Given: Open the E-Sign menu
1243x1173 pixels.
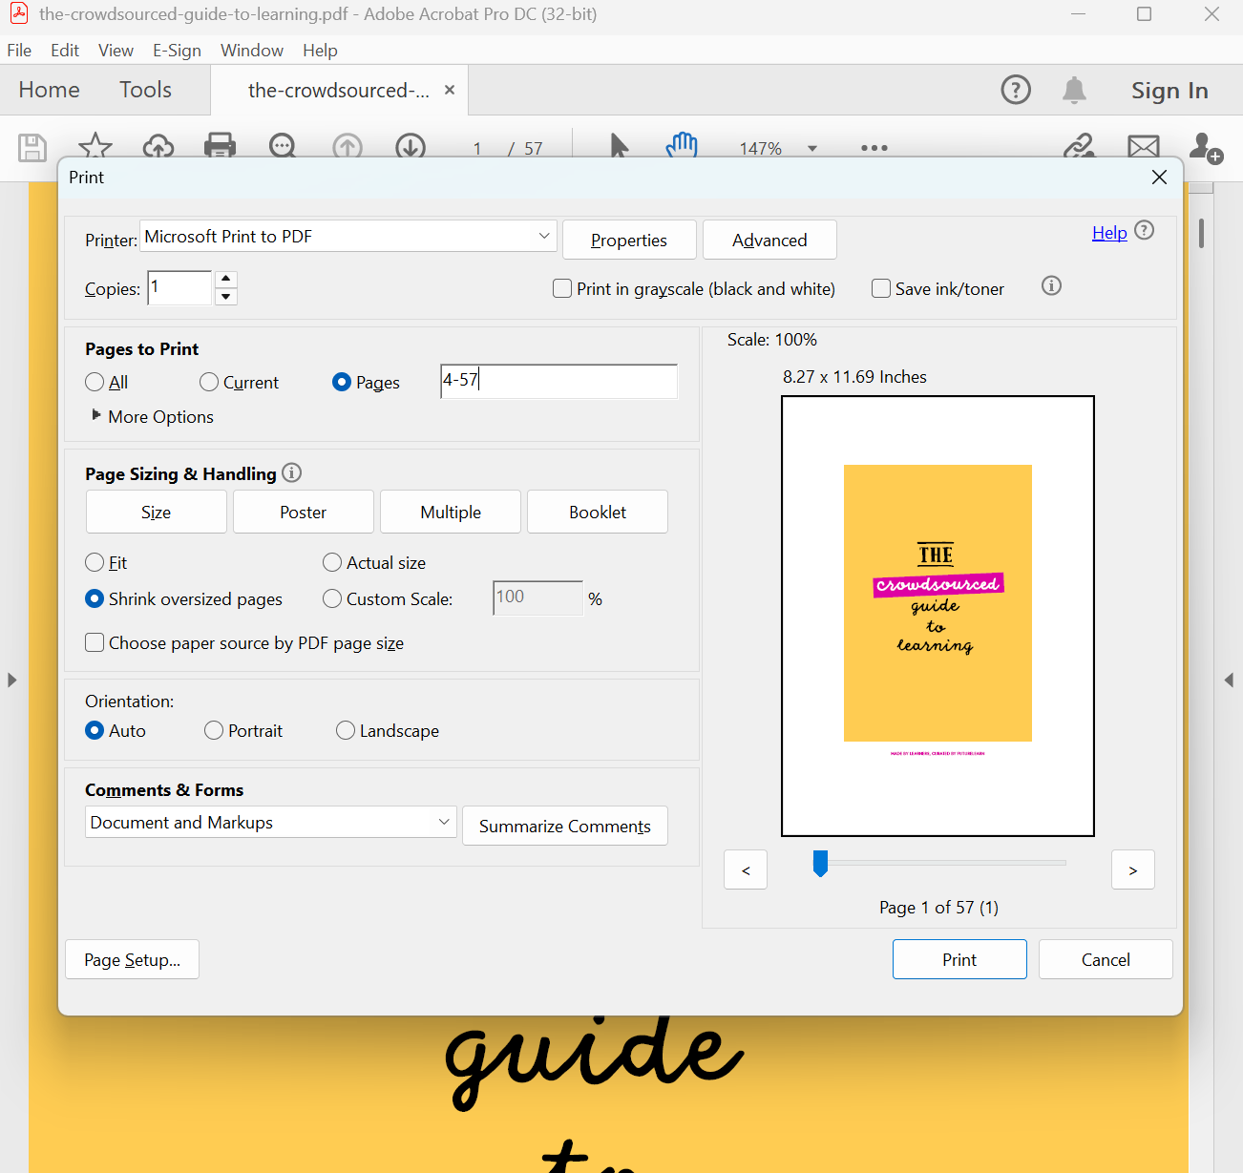Looking at the screenshot, I should click(177, 51).
